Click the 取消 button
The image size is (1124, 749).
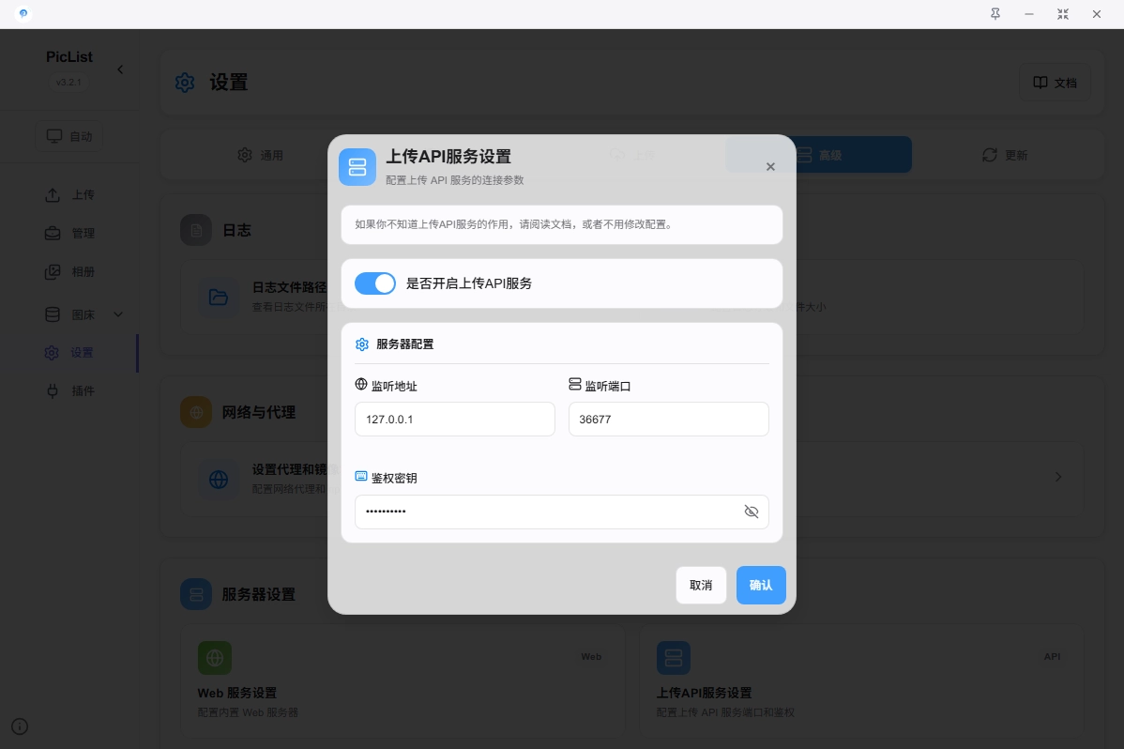point(701,585)
